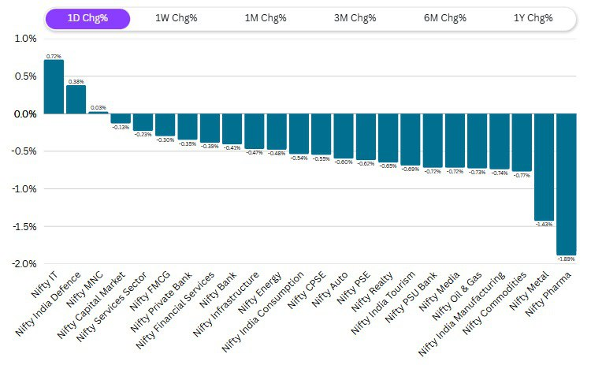Click the Nifty FMCG bar
Viewport: 591px width, 365px height.
[165, 125]
